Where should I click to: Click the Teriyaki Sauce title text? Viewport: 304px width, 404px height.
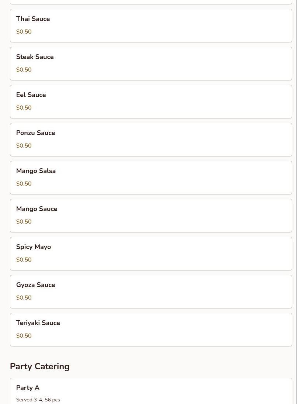tap(38, 323)
